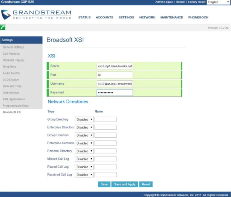Click the Version 1.0.2.24 text
The width and height of the screenshot is (231, 197).
coord(218,28)
